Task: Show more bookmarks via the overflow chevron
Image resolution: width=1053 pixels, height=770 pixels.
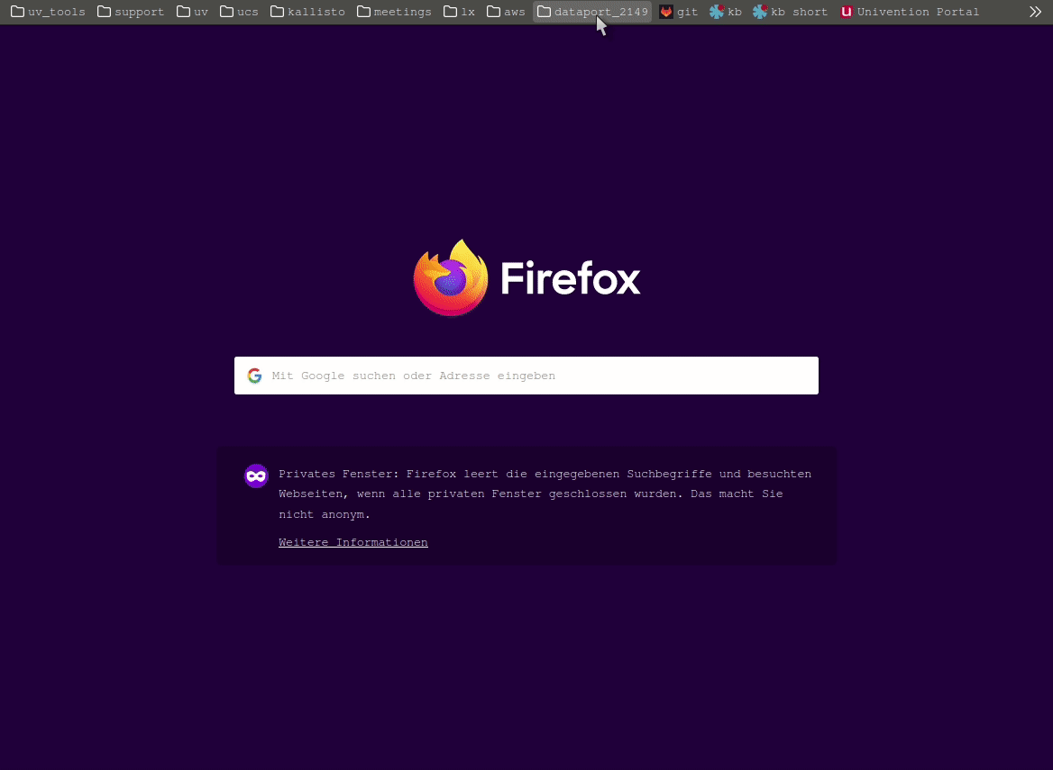Action: point(1035,12)
